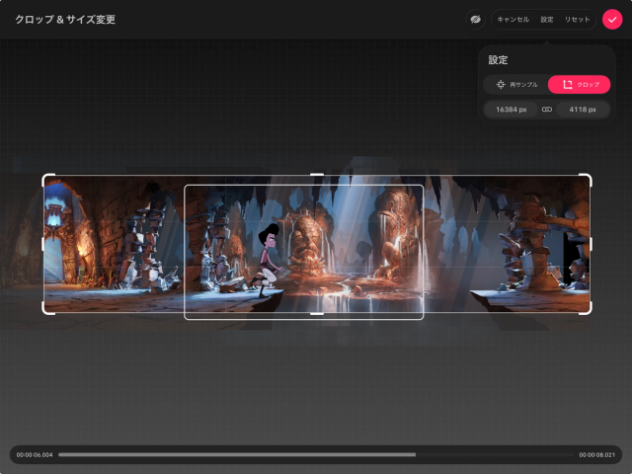Select the クロップ mode tab
Image resolution: width=632 pixels, height=474 pixels.
pyautogui.click(x=579, y=85)
